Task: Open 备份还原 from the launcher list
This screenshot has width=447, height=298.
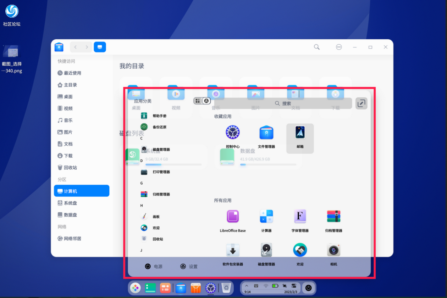Action: [x=153, y=127]
